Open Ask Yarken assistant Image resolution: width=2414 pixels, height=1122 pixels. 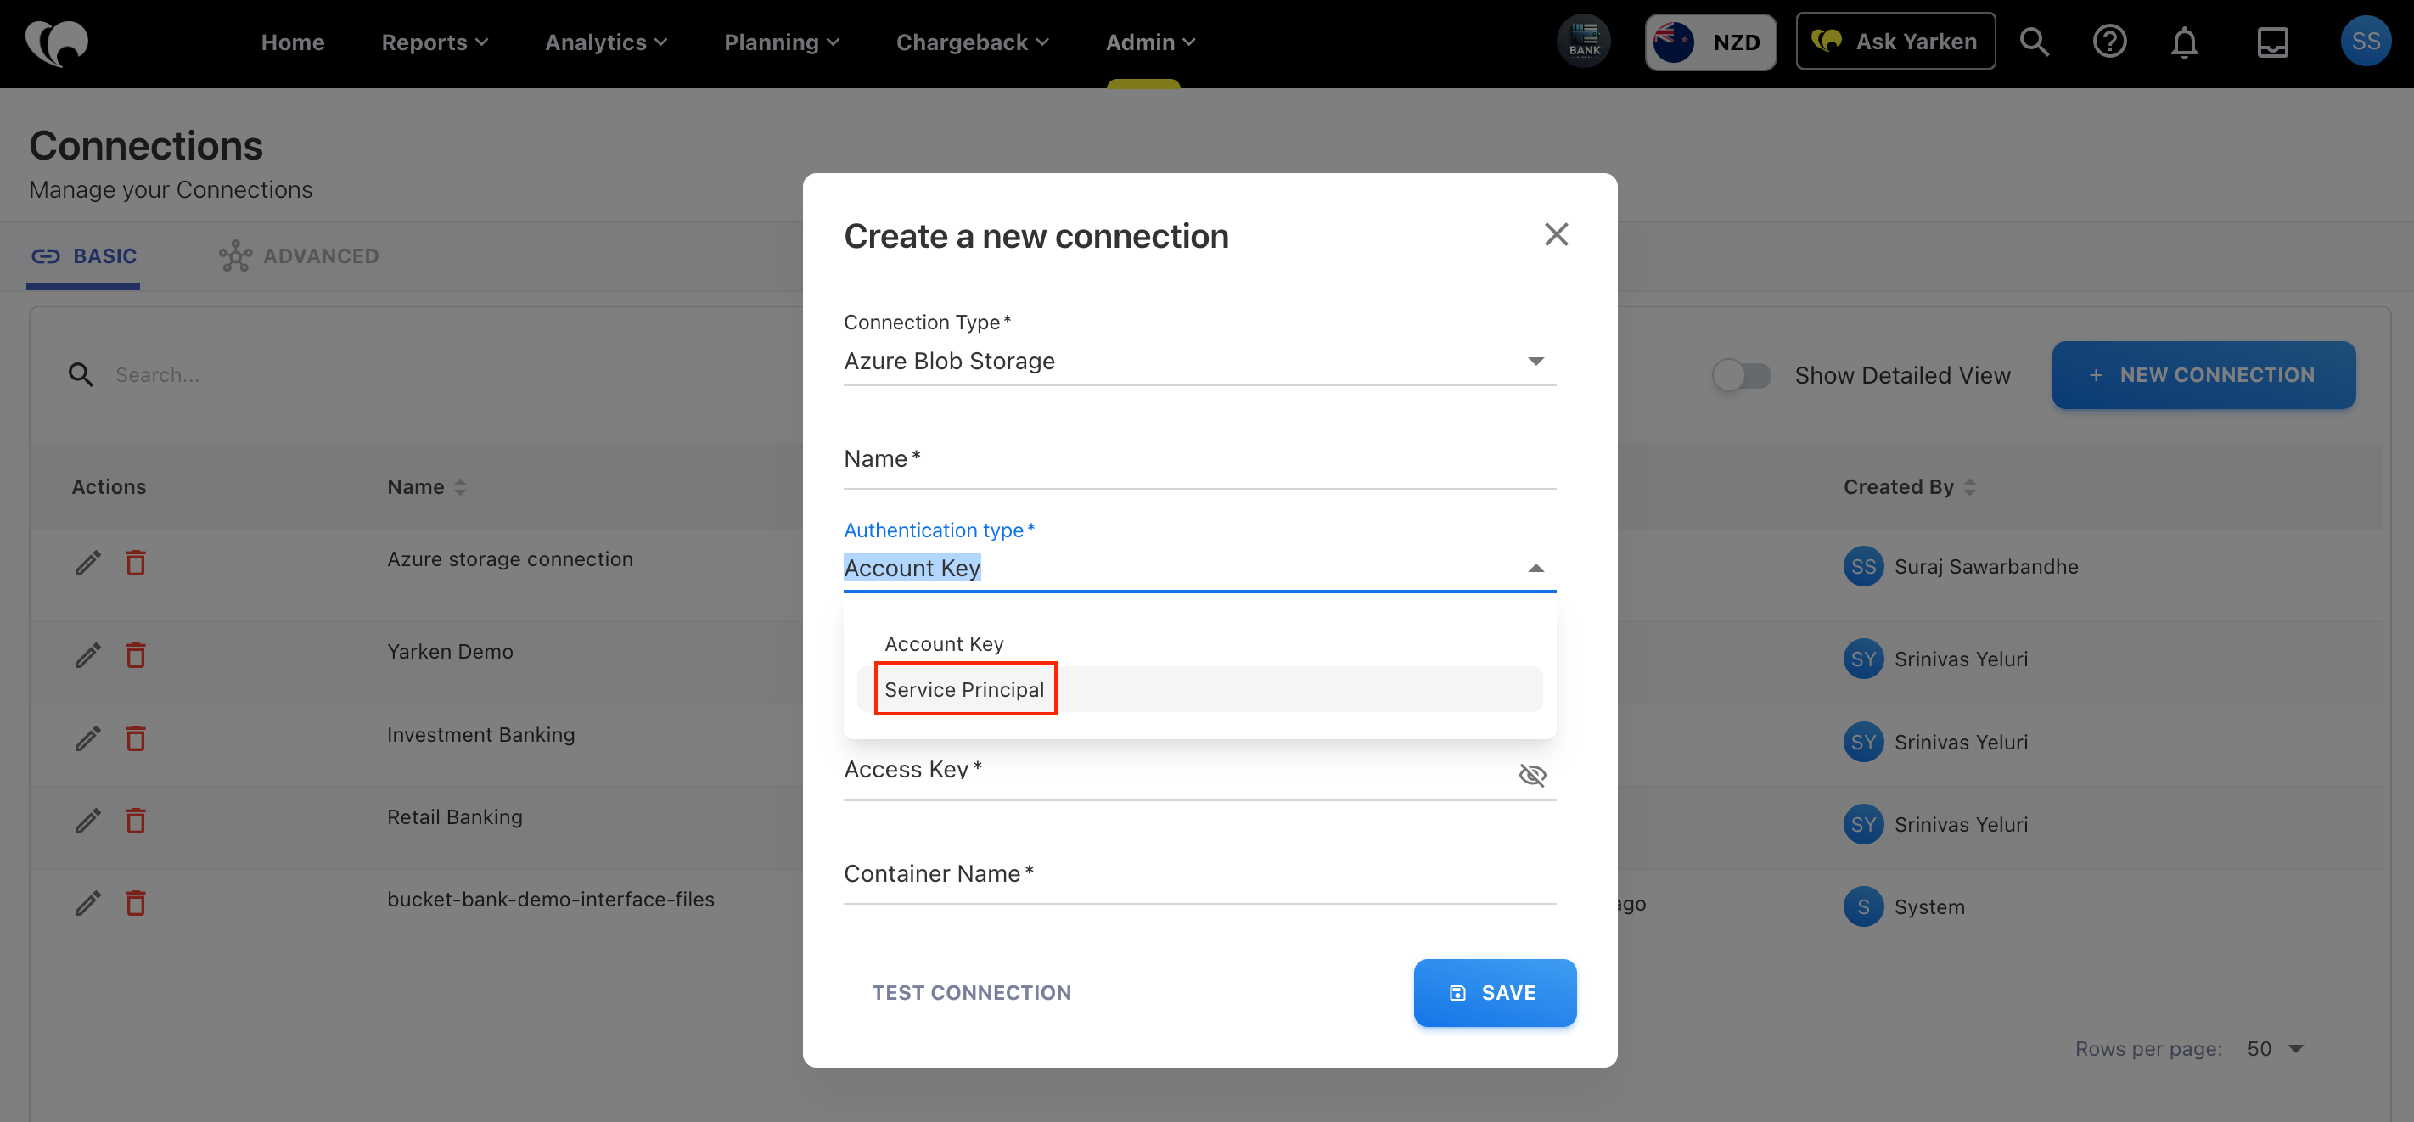point(1895,42)
